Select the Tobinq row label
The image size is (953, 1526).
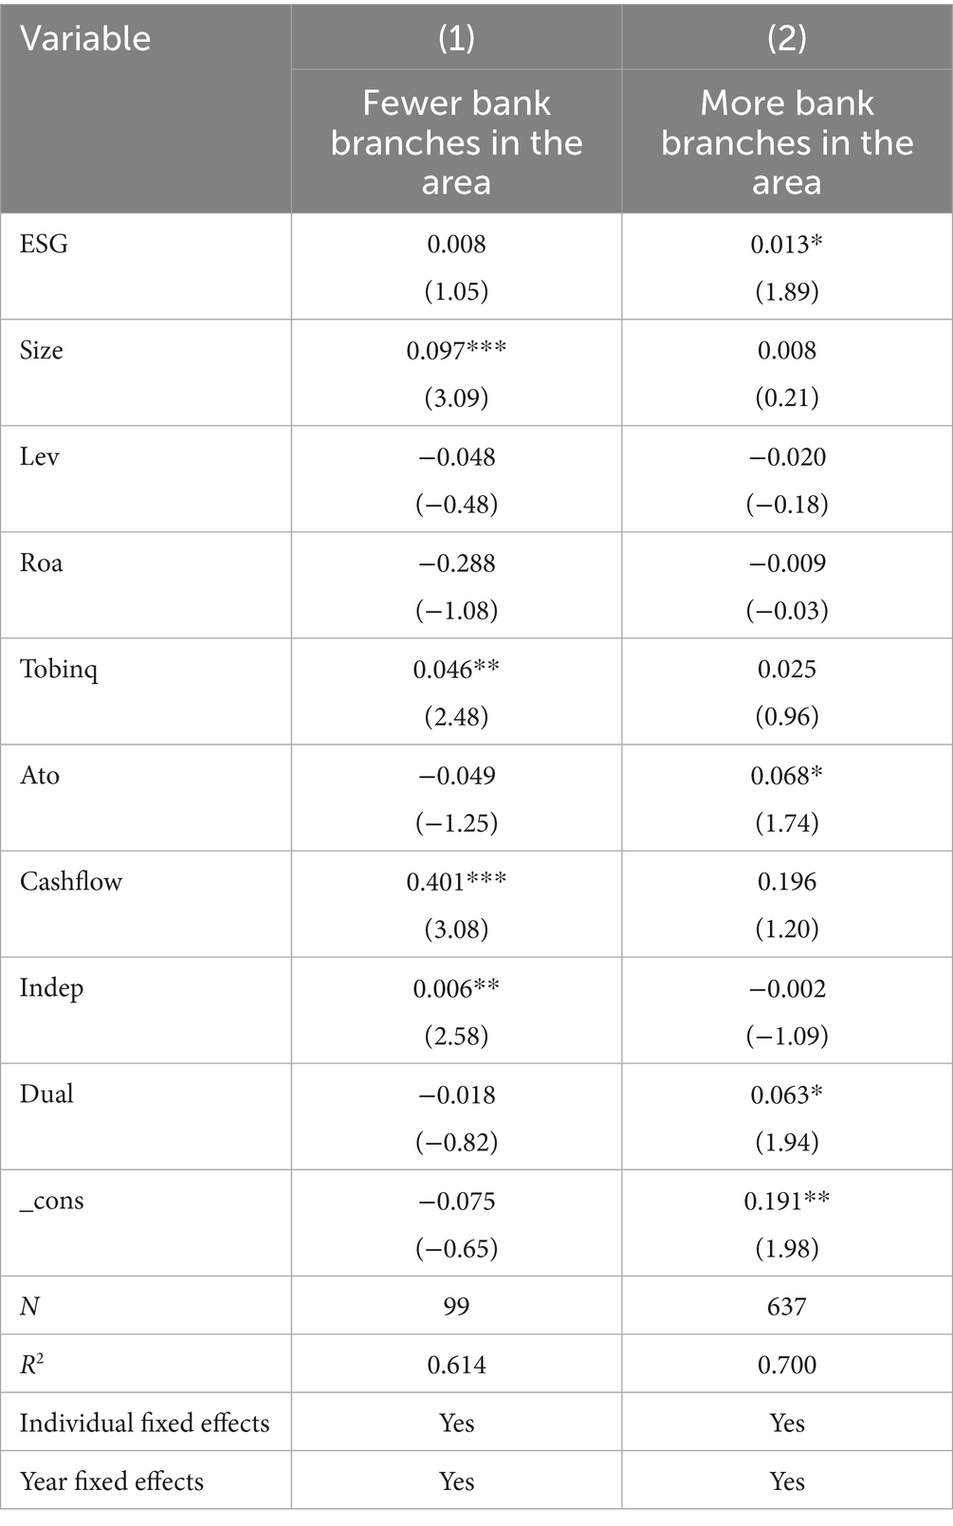tap(59, 670)
